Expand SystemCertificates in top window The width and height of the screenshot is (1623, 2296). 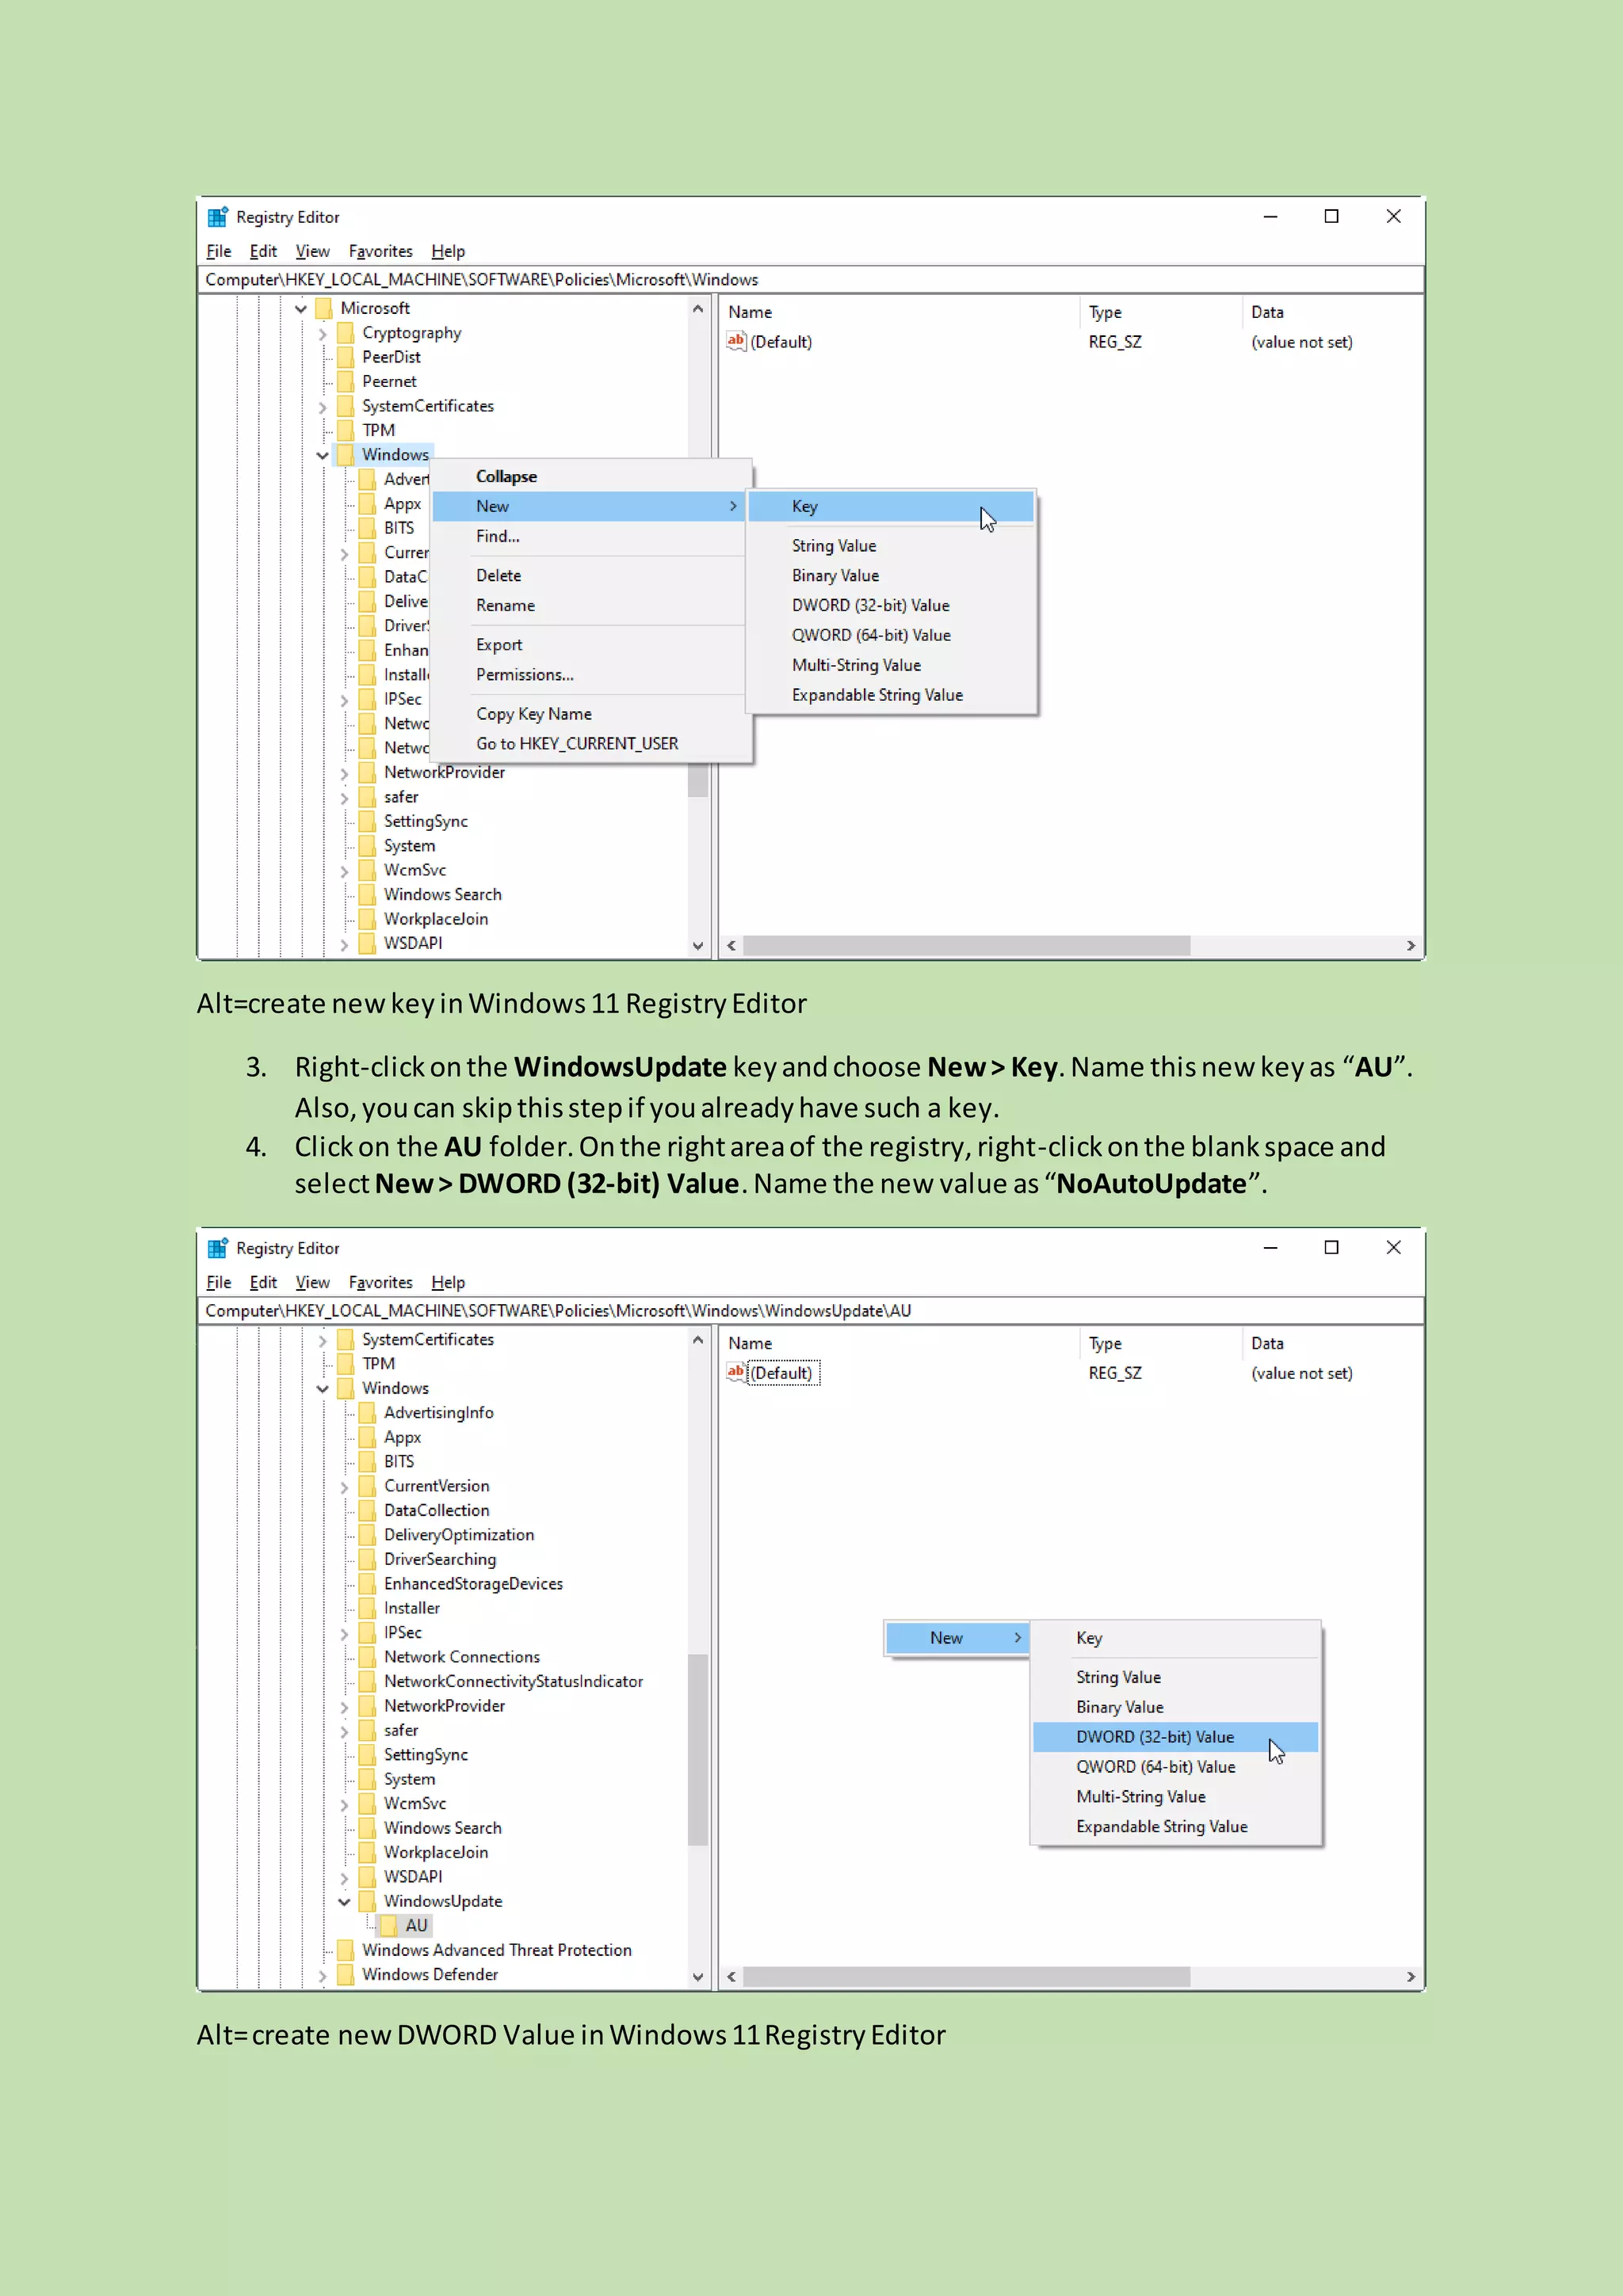323,407
